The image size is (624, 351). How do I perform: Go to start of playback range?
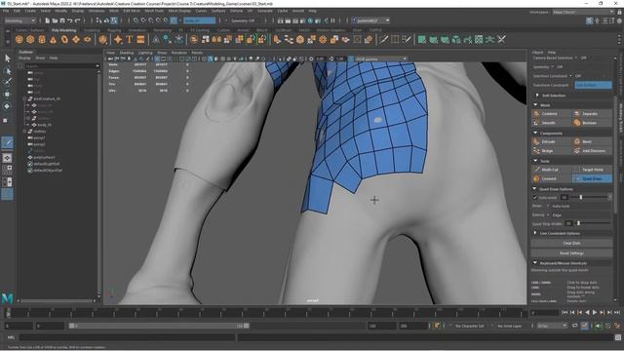coord(565,313)
